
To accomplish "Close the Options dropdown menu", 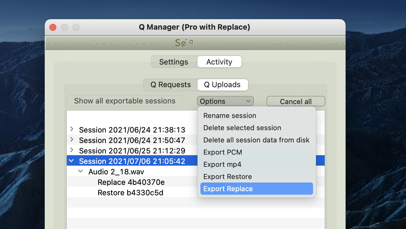I will 225,101.
